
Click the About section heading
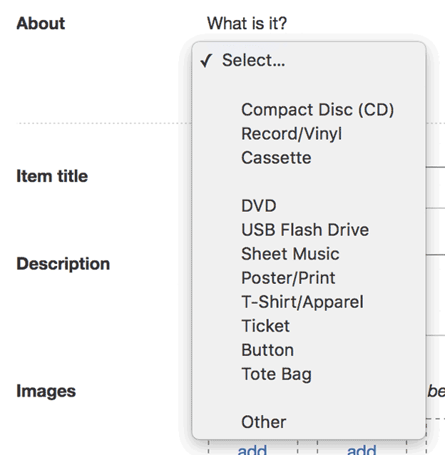(x=41, y=24)
